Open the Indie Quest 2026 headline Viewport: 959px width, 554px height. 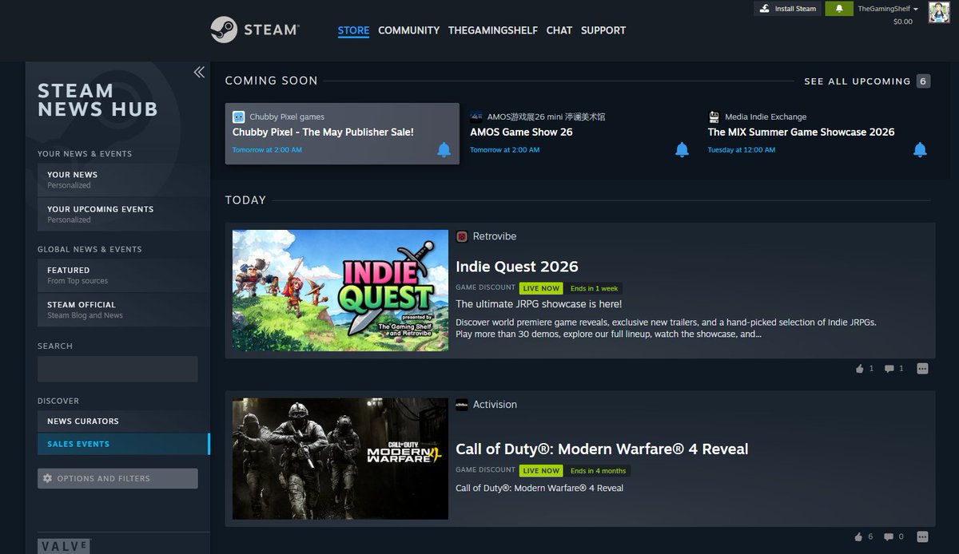(x=517, y=267)
